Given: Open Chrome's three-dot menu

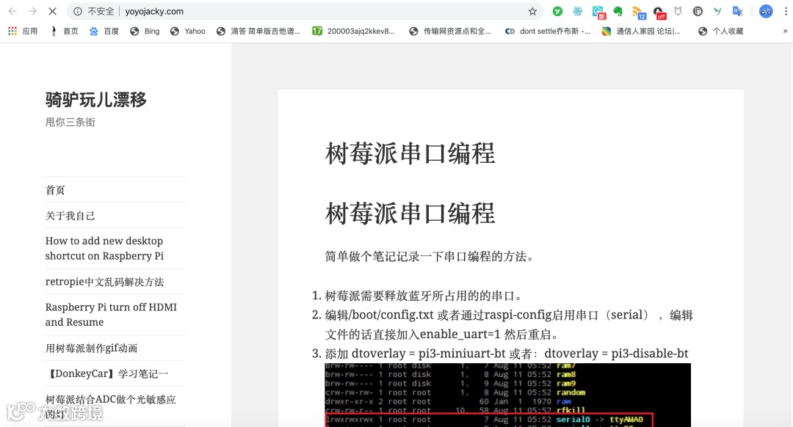Looking at the screenshot, I should tap(786, 11).
